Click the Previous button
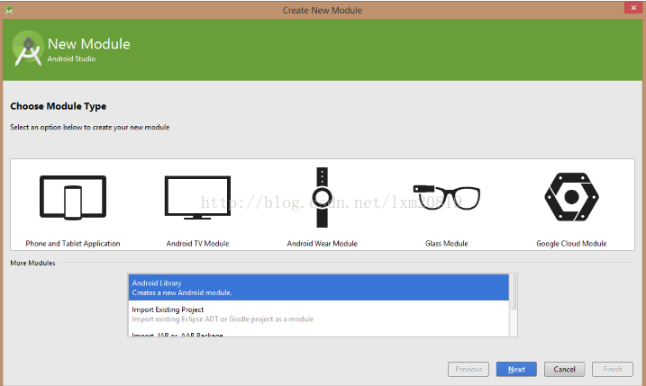Viewport: 646px width, 386px height. pos(469,369)
